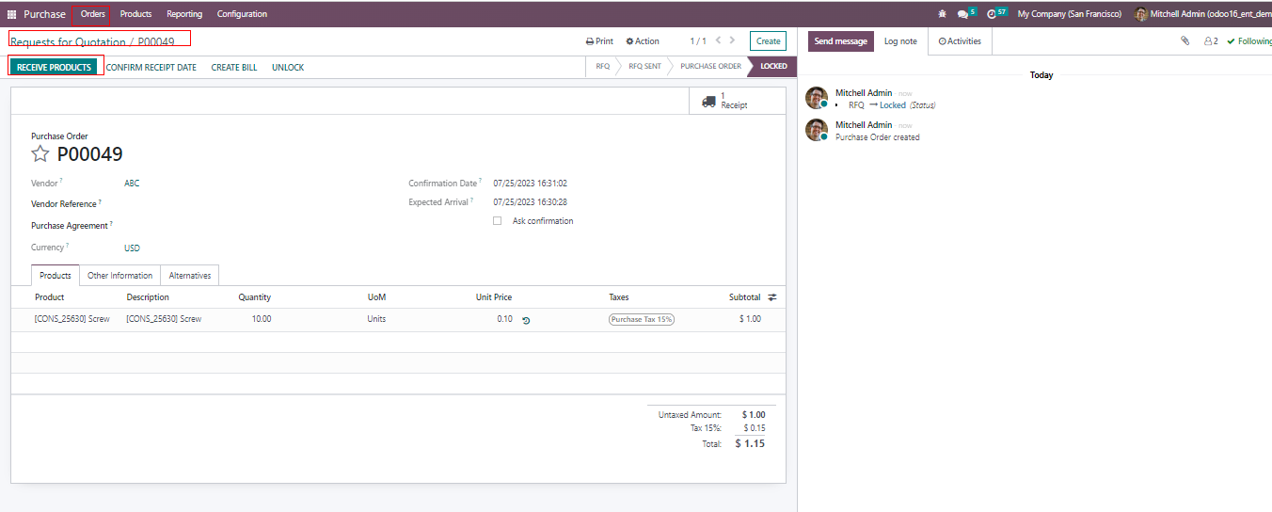Open the Print dropdown menu
This screenshot has width=1272, height=512.
tap(599, 41)
